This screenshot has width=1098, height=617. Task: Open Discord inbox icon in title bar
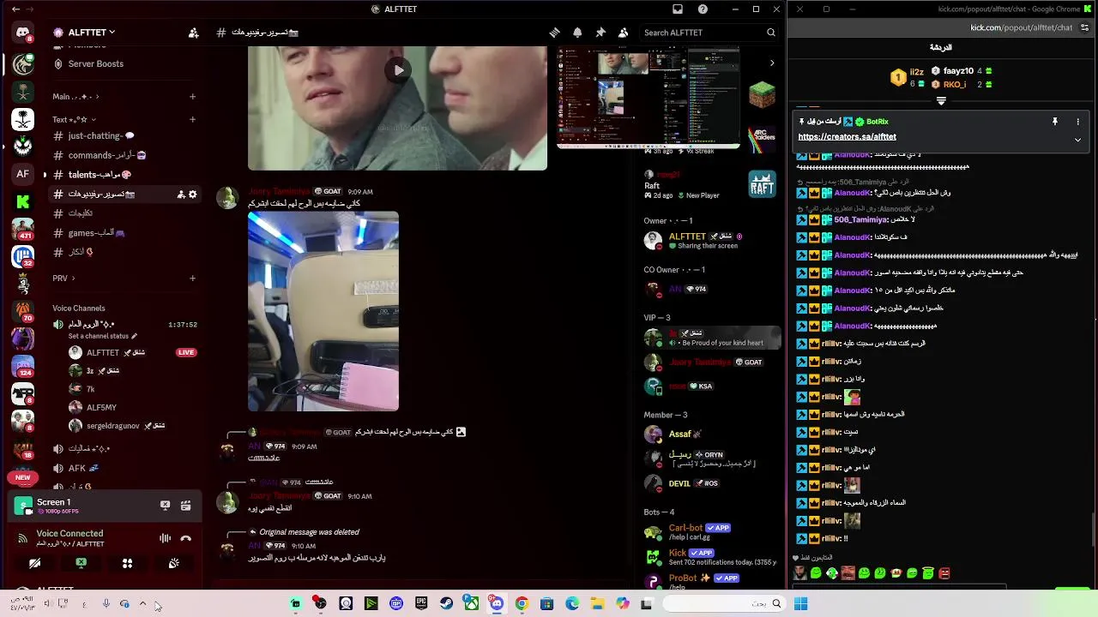pos(678,9)
